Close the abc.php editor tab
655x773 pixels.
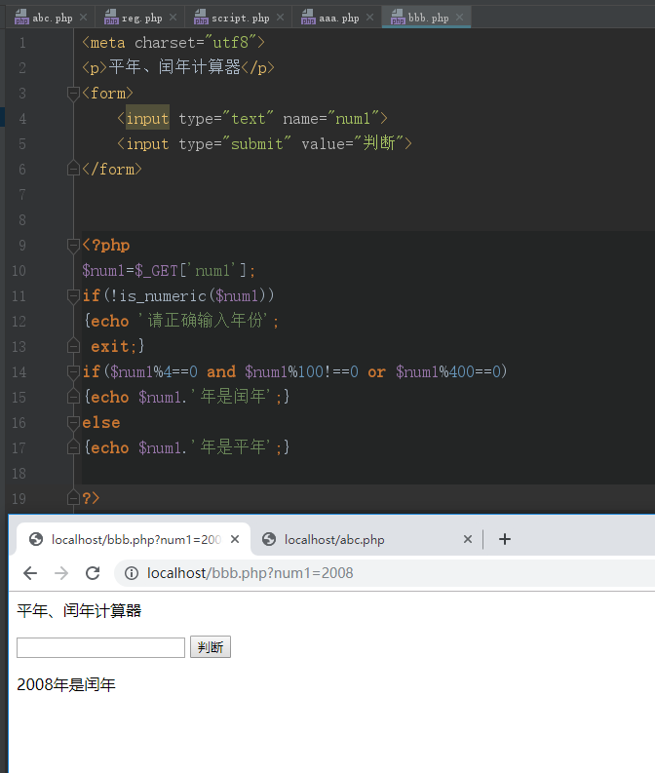coord(83,18)
